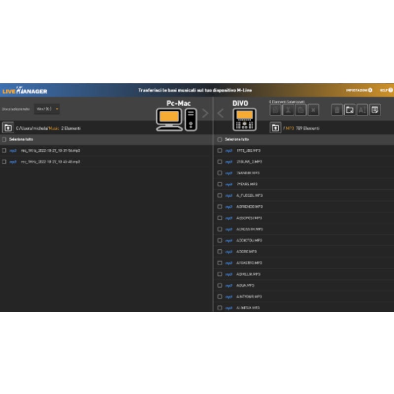Select the rec file name ending 56.mp3
394x394 pixels.
50,151
